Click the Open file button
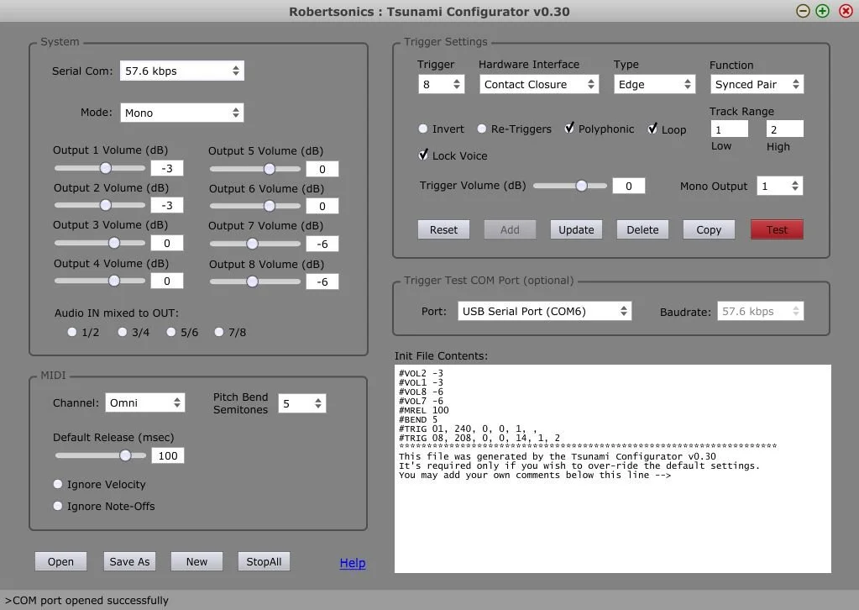The height and width of the screenshot is (610, 859). (x=60, y=561)
